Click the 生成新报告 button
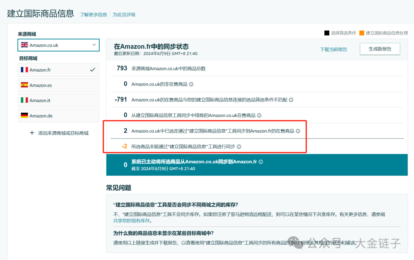This screenshot has width=414, height=260. (x=380, y=49)
